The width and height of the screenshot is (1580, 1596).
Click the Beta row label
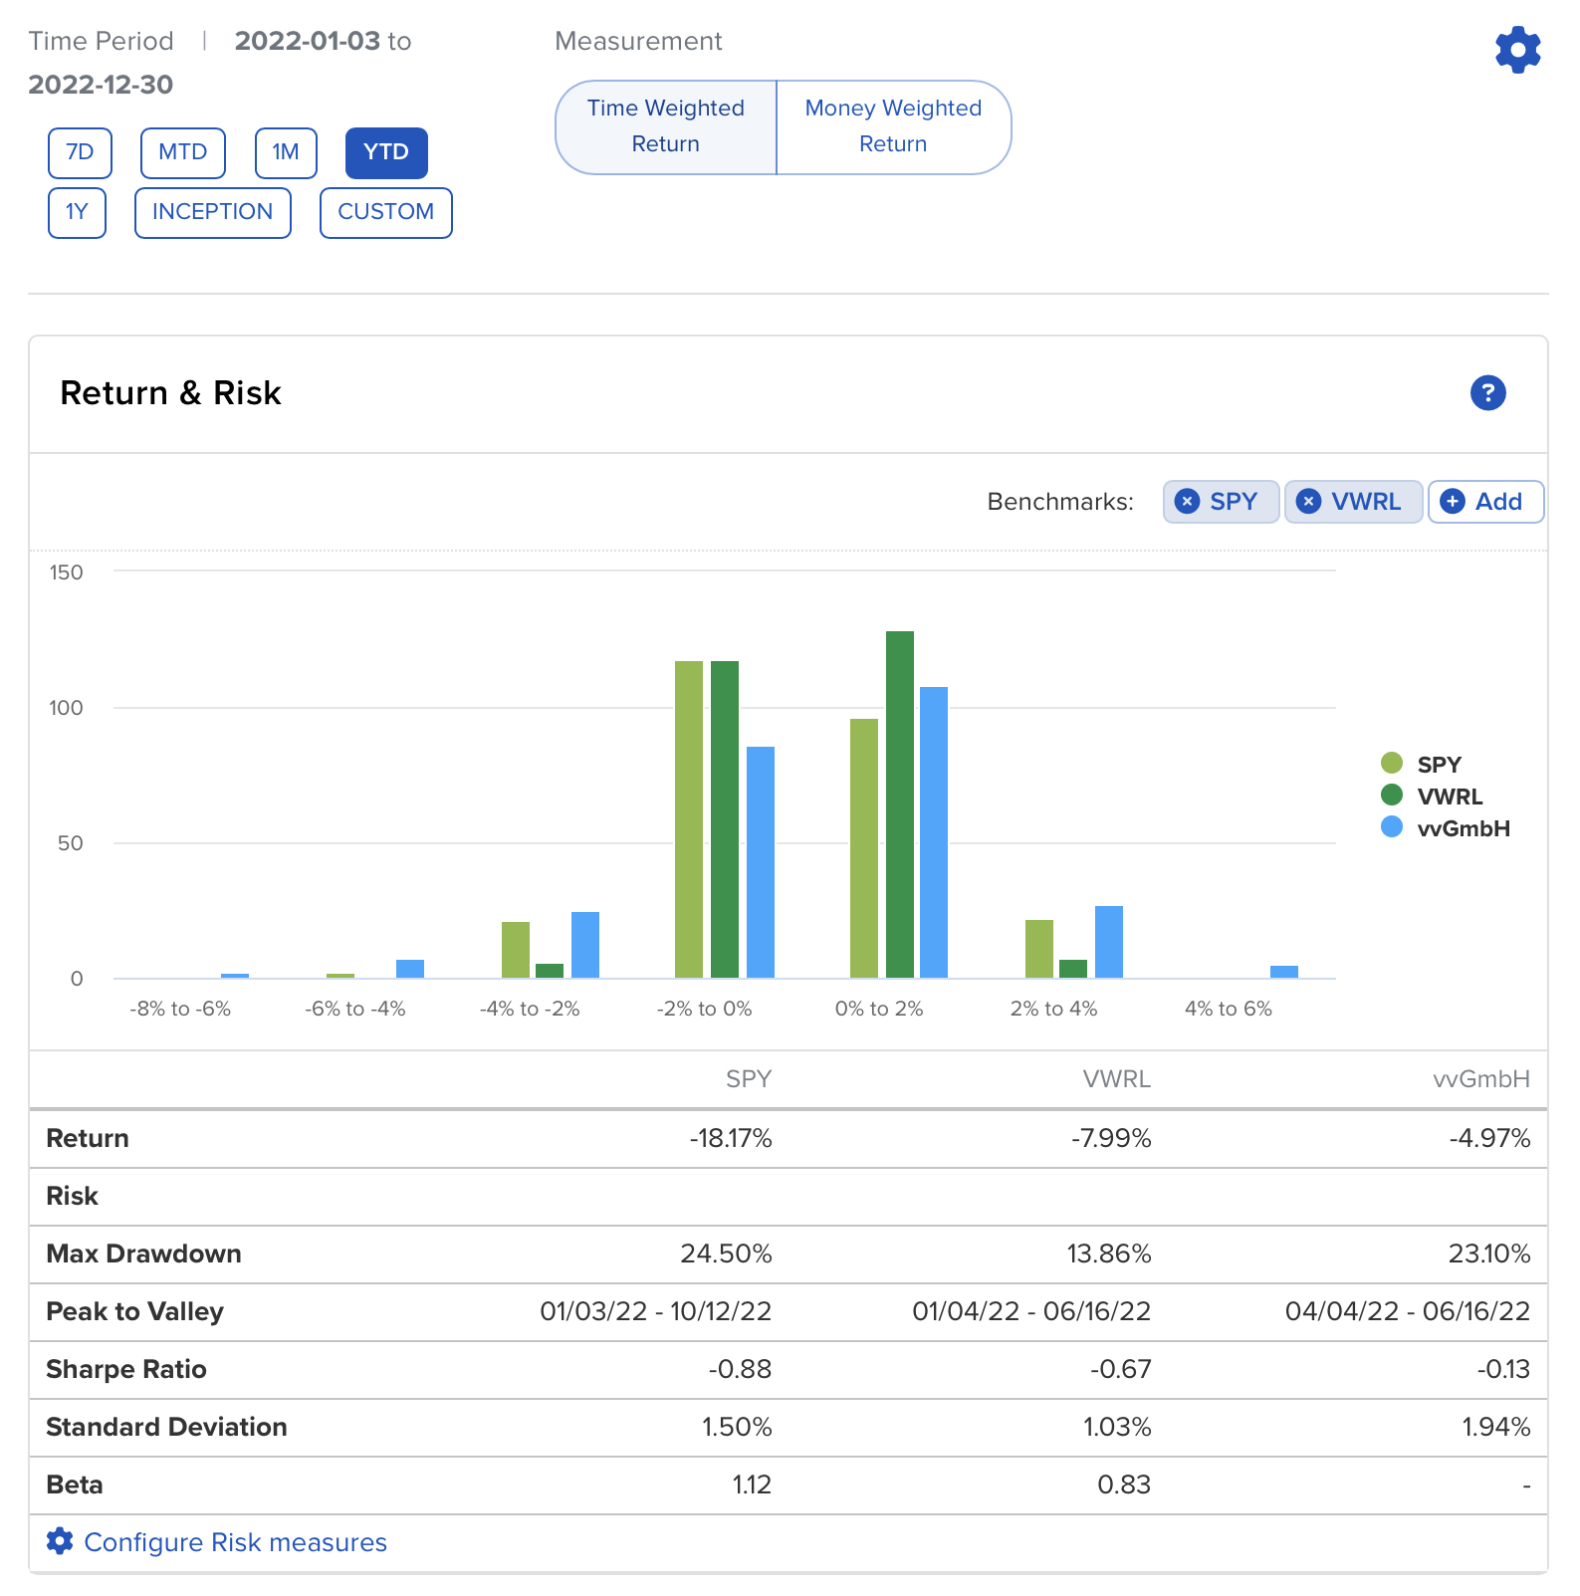coord(75,1484)
